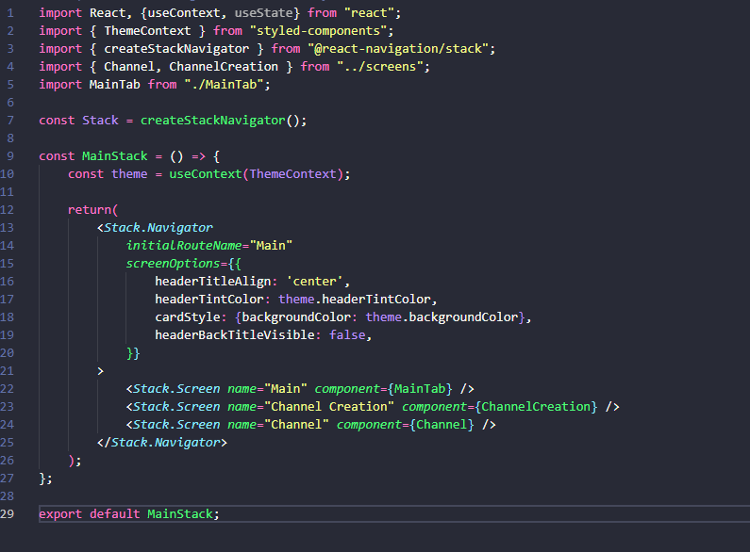Click the "Channel Creation" name string
Image resolution: width=750 pixels, height=552 pixels.
click(x=329, y=407)
